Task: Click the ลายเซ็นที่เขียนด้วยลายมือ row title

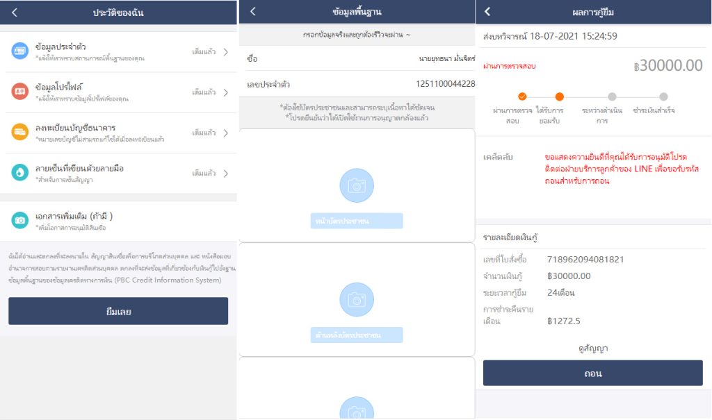Action: coord(79,168)
